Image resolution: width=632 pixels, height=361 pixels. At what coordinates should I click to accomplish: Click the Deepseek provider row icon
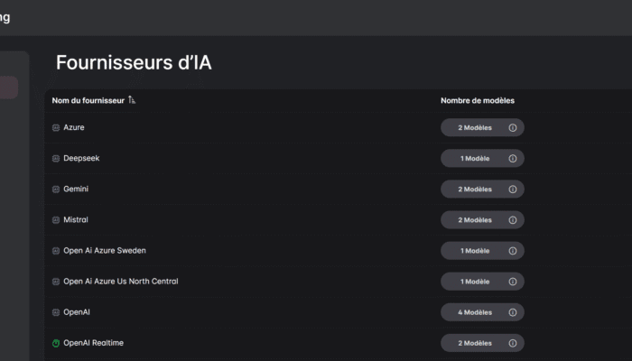[x=56, y=159]
